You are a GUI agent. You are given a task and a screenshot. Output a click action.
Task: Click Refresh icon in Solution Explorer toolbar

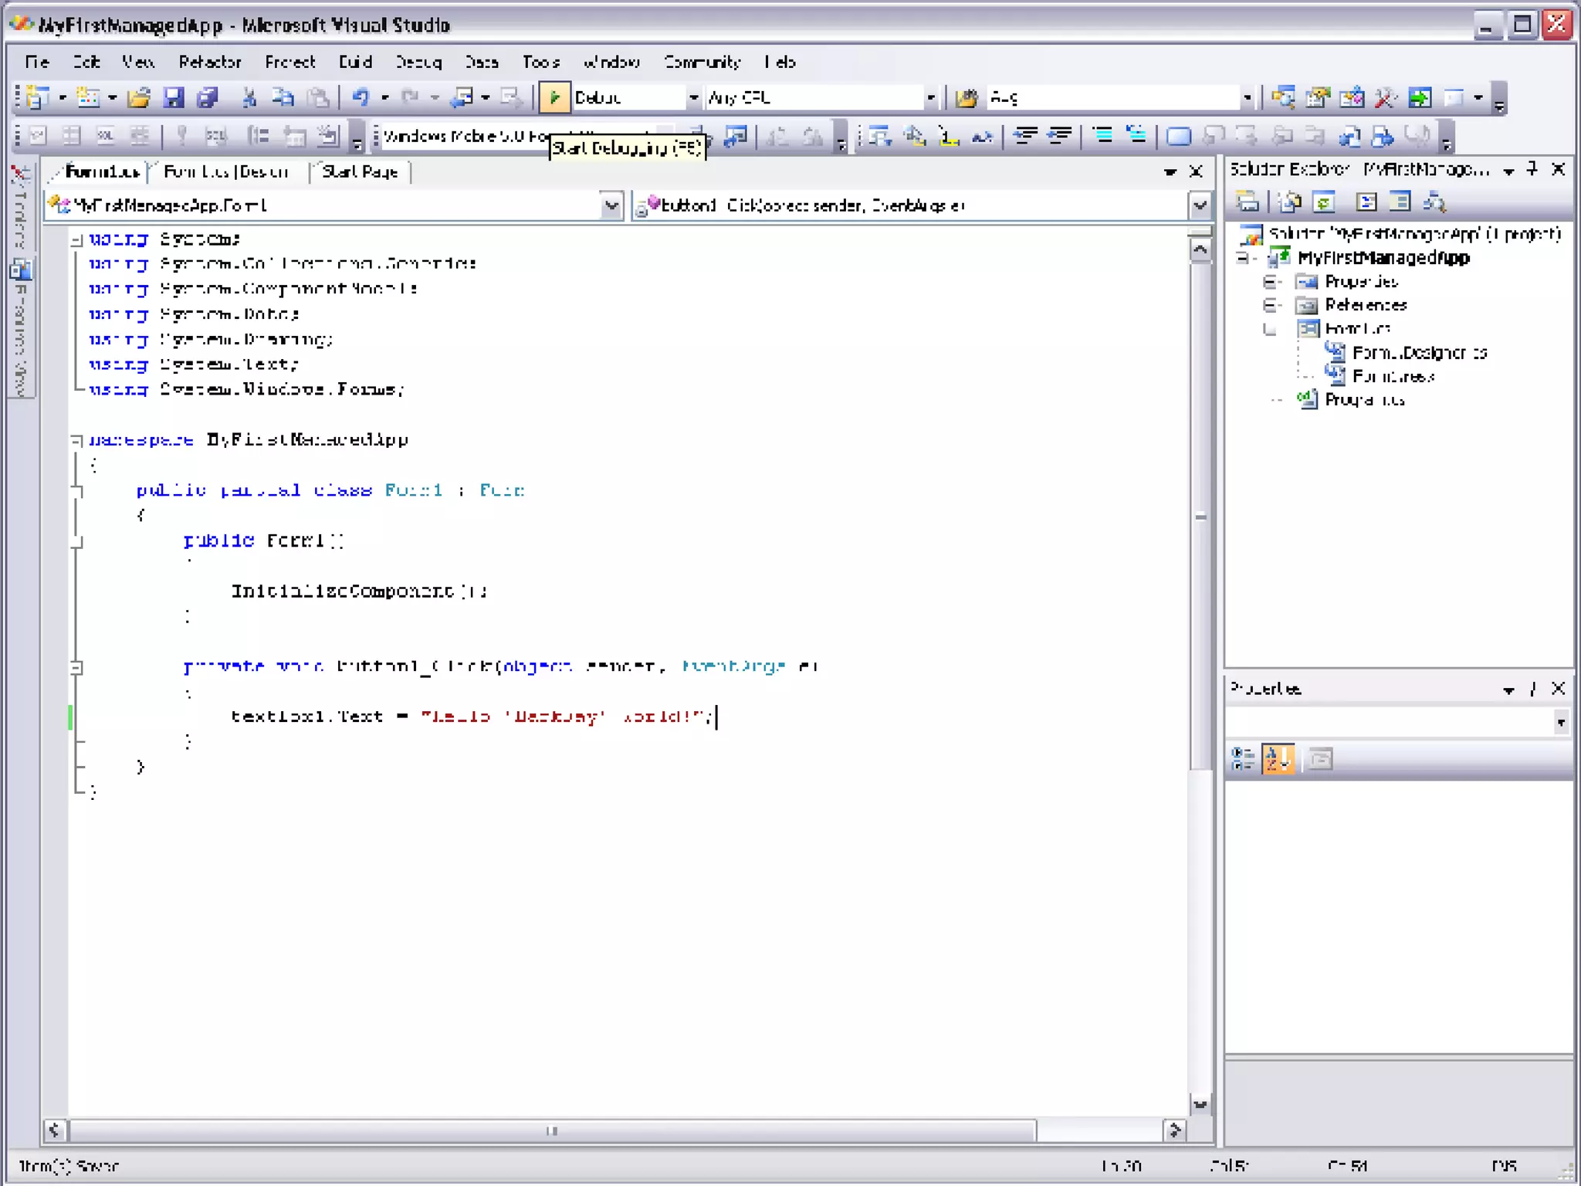pos(1324,203)
